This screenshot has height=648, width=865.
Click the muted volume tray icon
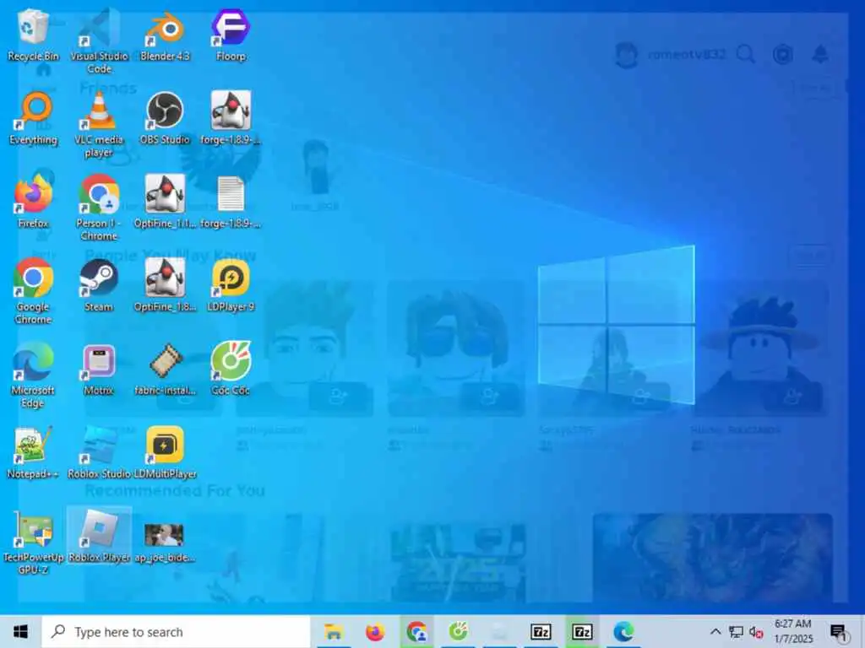[x=756, y=632]
